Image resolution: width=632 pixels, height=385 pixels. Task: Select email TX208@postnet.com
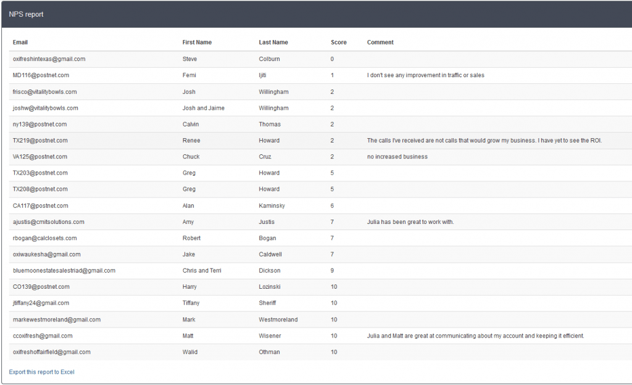pos(40,189)
